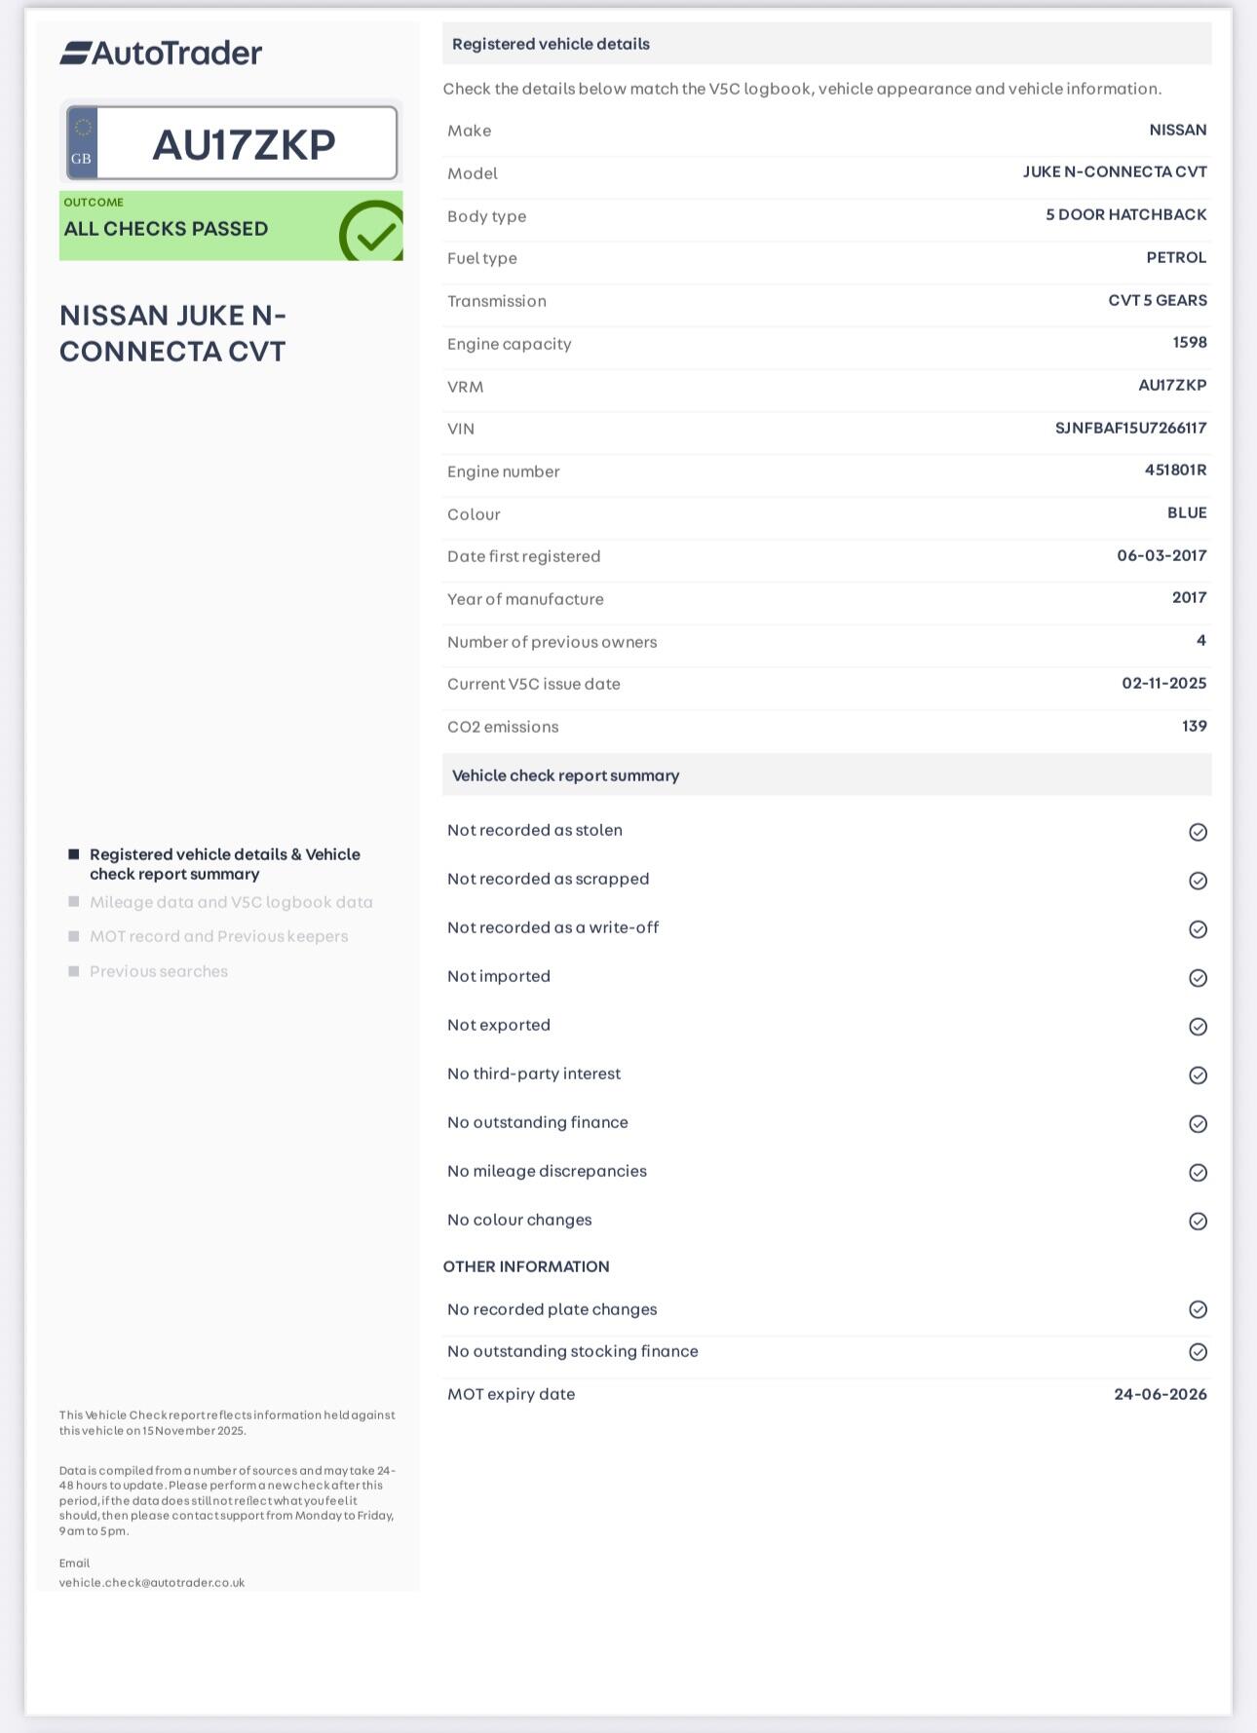Open the Previous searches section
The image size is (1257, 1733).
click(x=159, y=971)
